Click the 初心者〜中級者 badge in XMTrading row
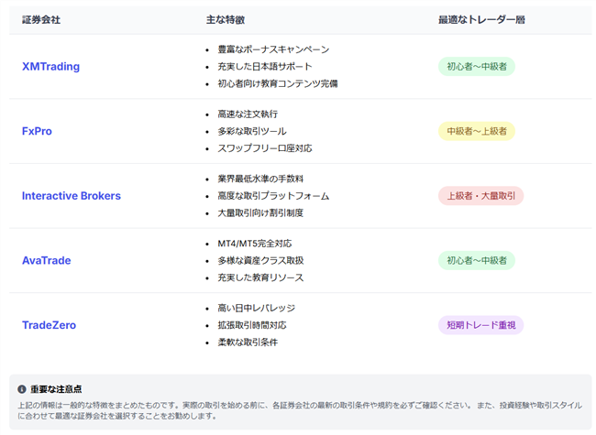This screenshot has height=435, width=596. (477, 67)
